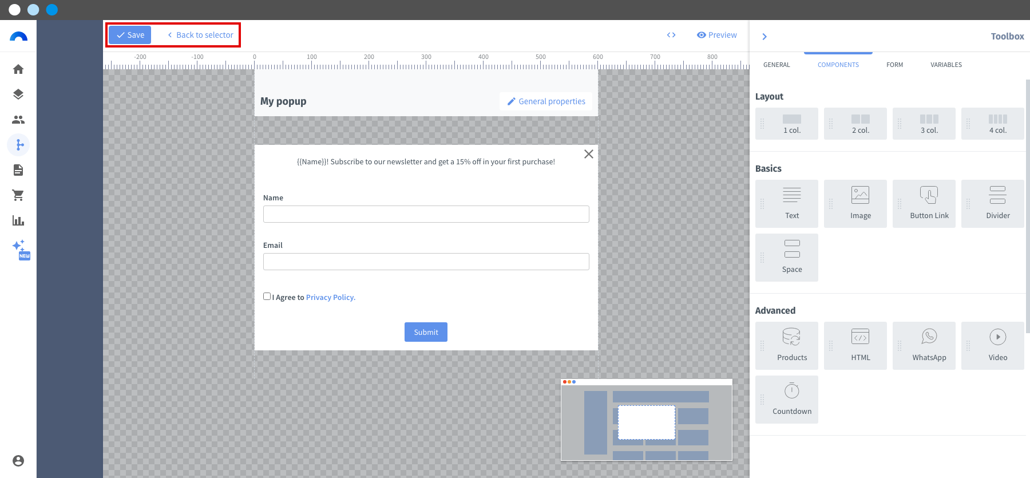Switch to the FORM tab
The width and height of the screenshot is (1030, 478).
(895, 65)
